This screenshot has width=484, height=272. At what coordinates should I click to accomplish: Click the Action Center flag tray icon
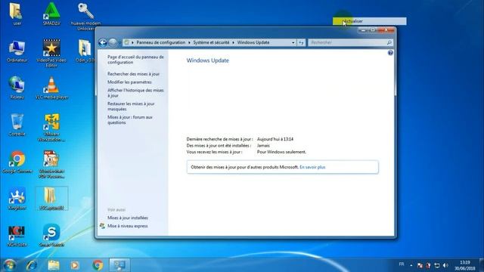(420, 265)
